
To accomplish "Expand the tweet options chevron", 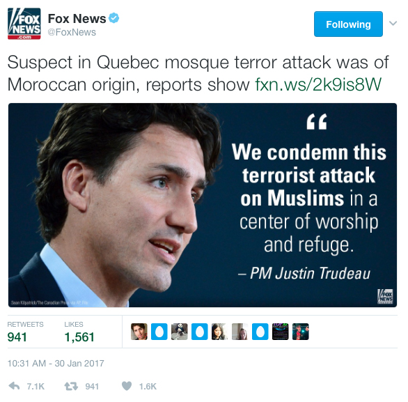I will click(393, 24).
